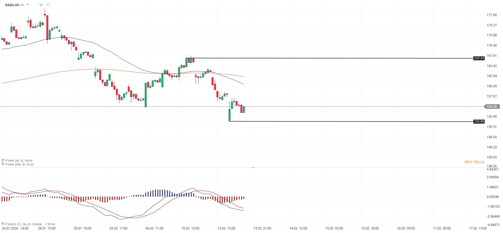
Task: Select the 151.89 horizontal line price tag
Action: pyautogui.click(x=479, y=121)
